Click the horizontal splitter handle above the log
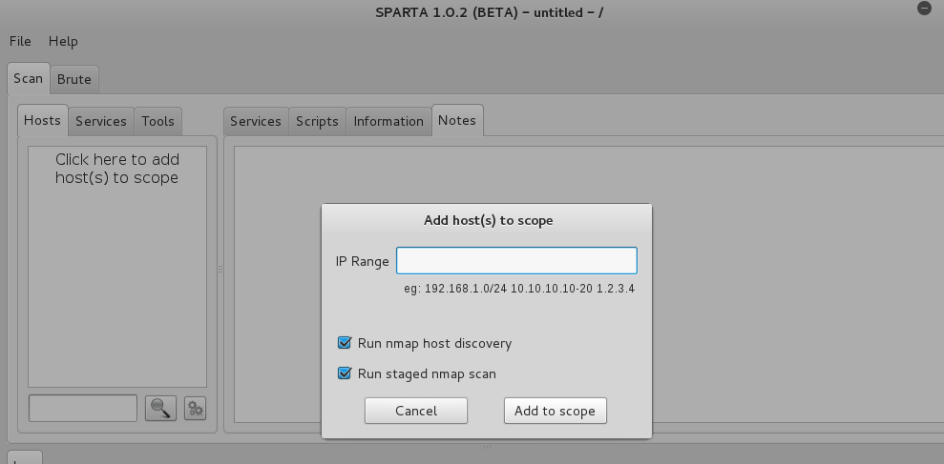Image resolution: width=944 pixels, height=464 pixels. (x=487, y=447)
